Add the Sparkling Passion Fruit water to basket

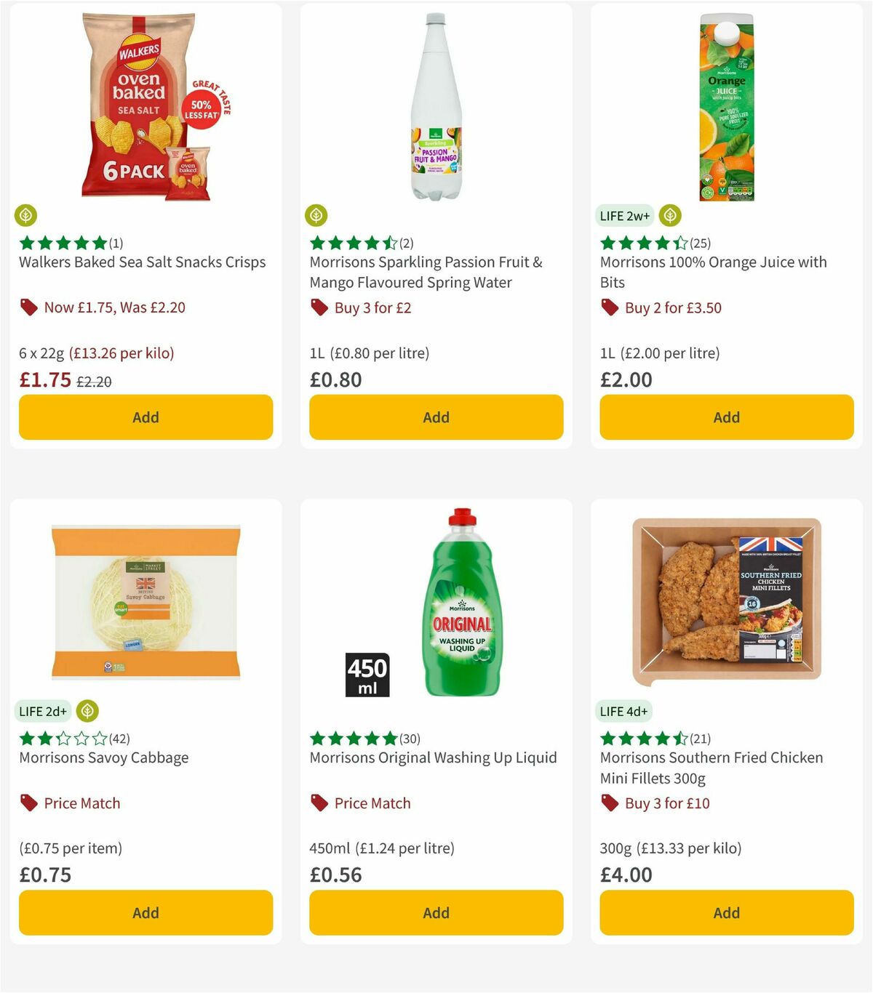pos(435,417)
